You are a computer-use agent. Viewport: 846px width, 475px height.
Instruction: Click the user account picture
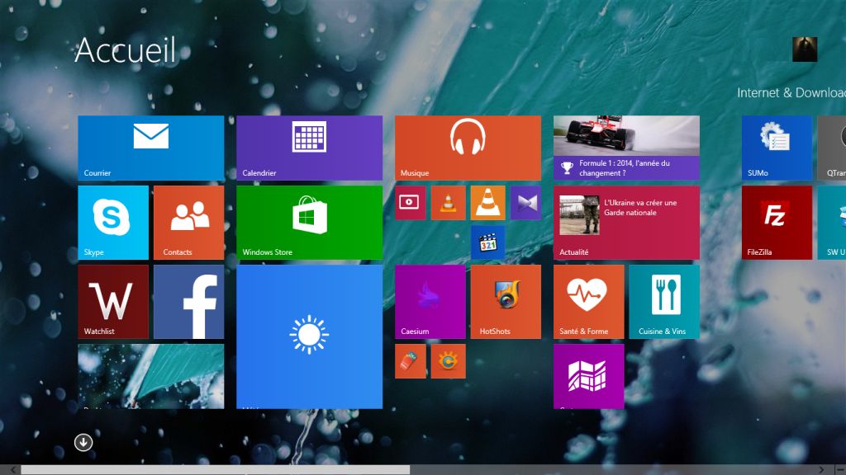805,49
